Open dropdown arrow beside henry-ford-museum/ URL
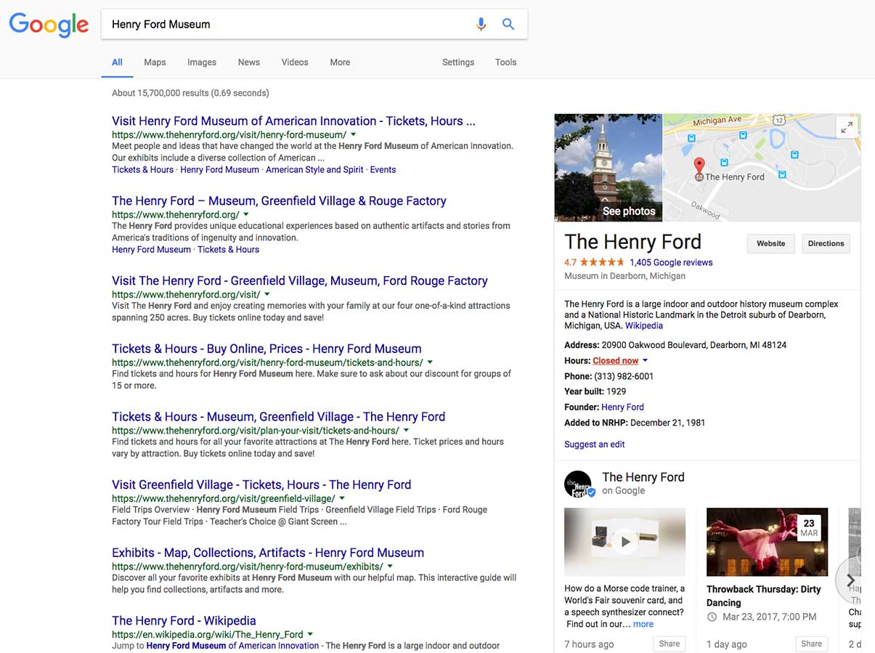The image size is (875, 653). coord(354,134)
